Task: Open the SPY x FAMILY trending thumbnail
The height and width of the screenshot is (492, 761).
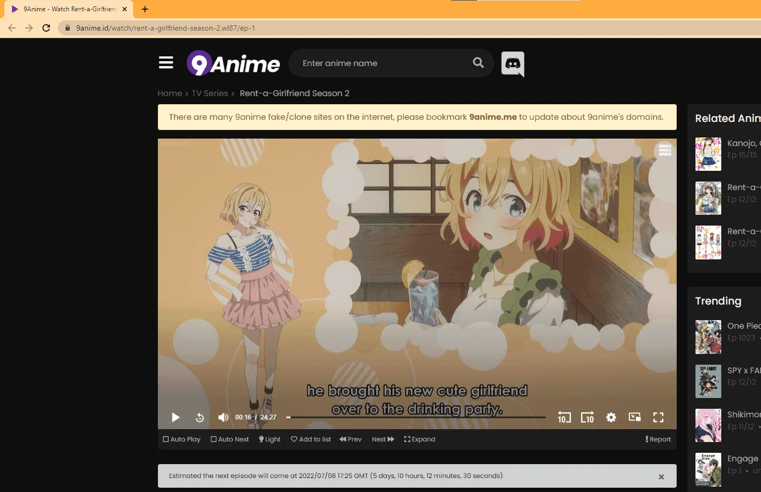Action: tap(708, 381)
